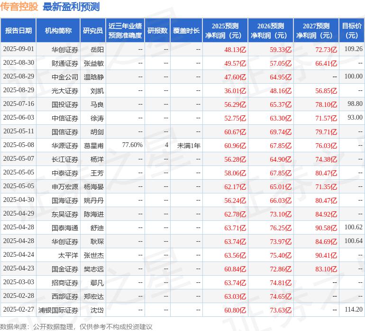This screenshot has width=365, height=331.
Task: Click the 研究员 column header
Action: (x=93, y=30)
